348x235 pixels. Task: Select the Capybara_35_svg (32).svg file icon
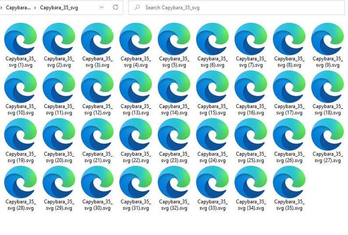174,182
